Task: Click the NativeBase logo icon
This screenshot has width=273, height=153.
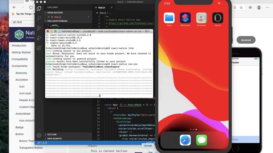Action: tap(19, 34)
